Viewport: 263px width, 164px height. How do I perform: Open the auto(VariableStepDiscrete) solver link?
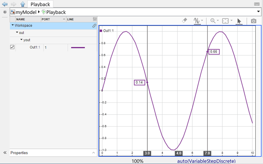(x=206, y=161)
